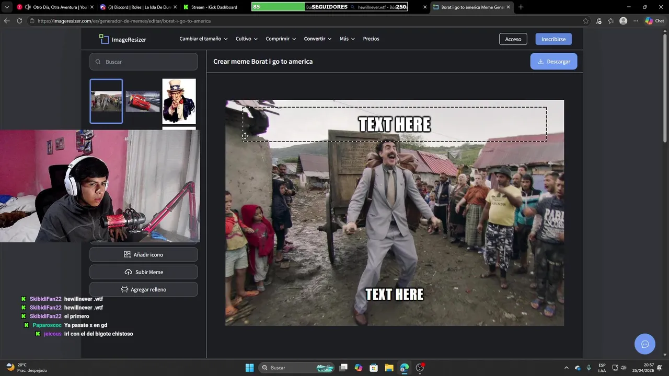This screenshot has width=669, height=376.
Task: Click the ImageResizer logo
Action: click(x=123, y=39)
